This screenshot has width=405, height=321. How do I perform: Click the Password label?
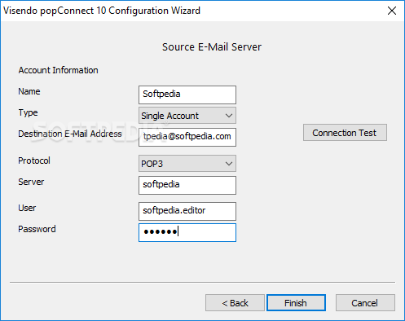tap(37, 229)
